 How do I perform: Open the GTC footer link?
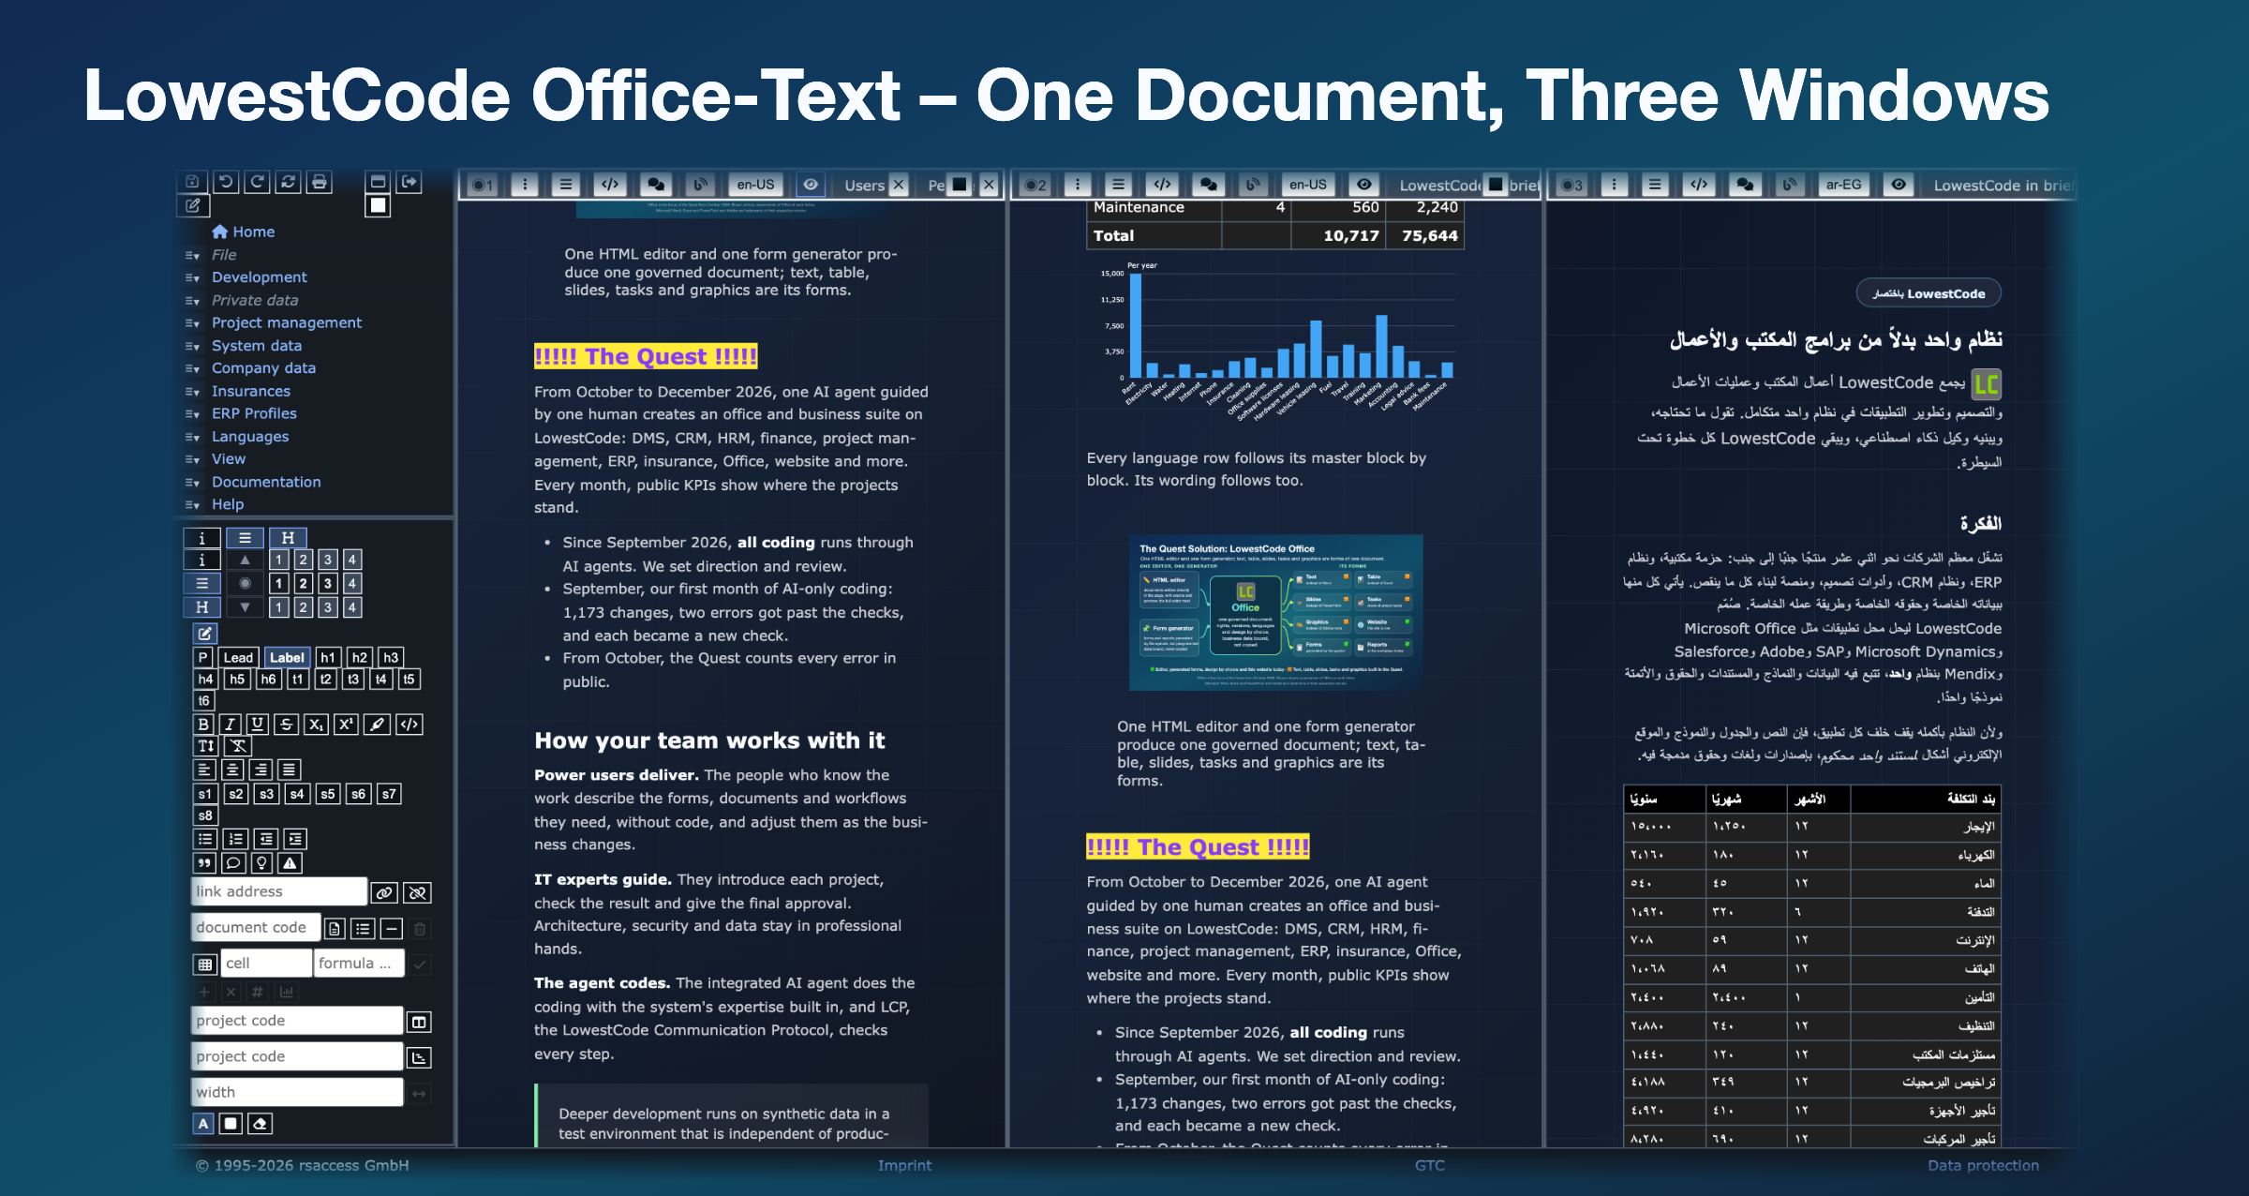pos(1429,1165)
